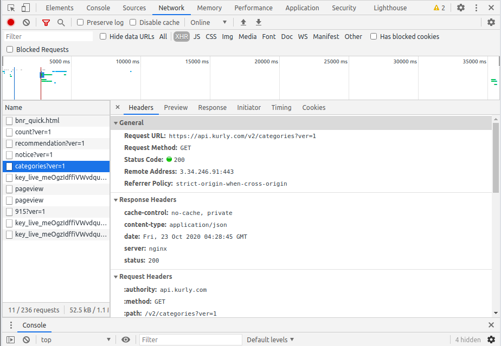Show the Timing tab of the request
501x346 pixels.
click(x=281, y=108)
